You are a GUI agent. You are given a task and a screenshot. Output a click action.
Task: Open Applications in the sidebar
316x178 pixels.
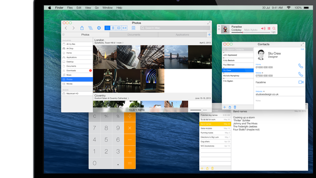77,57
